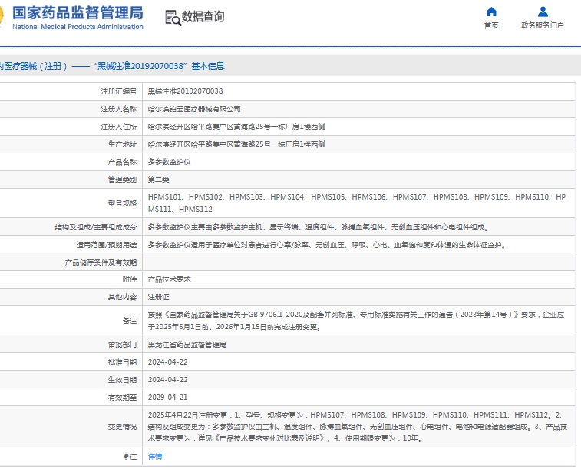Click National Medical Products Administration subtitle
The height and width of the screenshot is (472, 581).
pos(78,27)
